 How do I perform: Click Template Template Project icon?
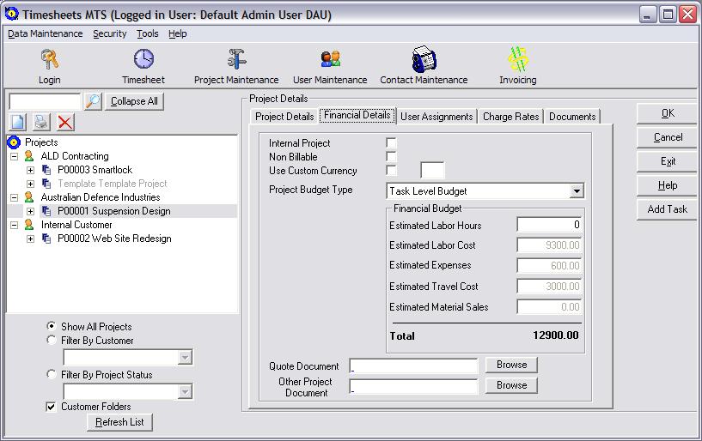click(x=46, y=184)
